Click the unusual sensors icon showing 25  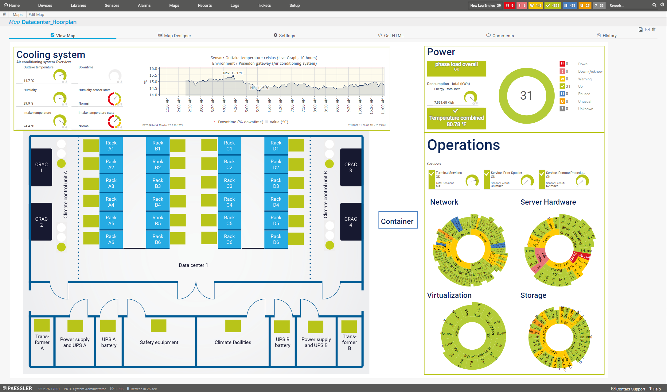(585, 5)
